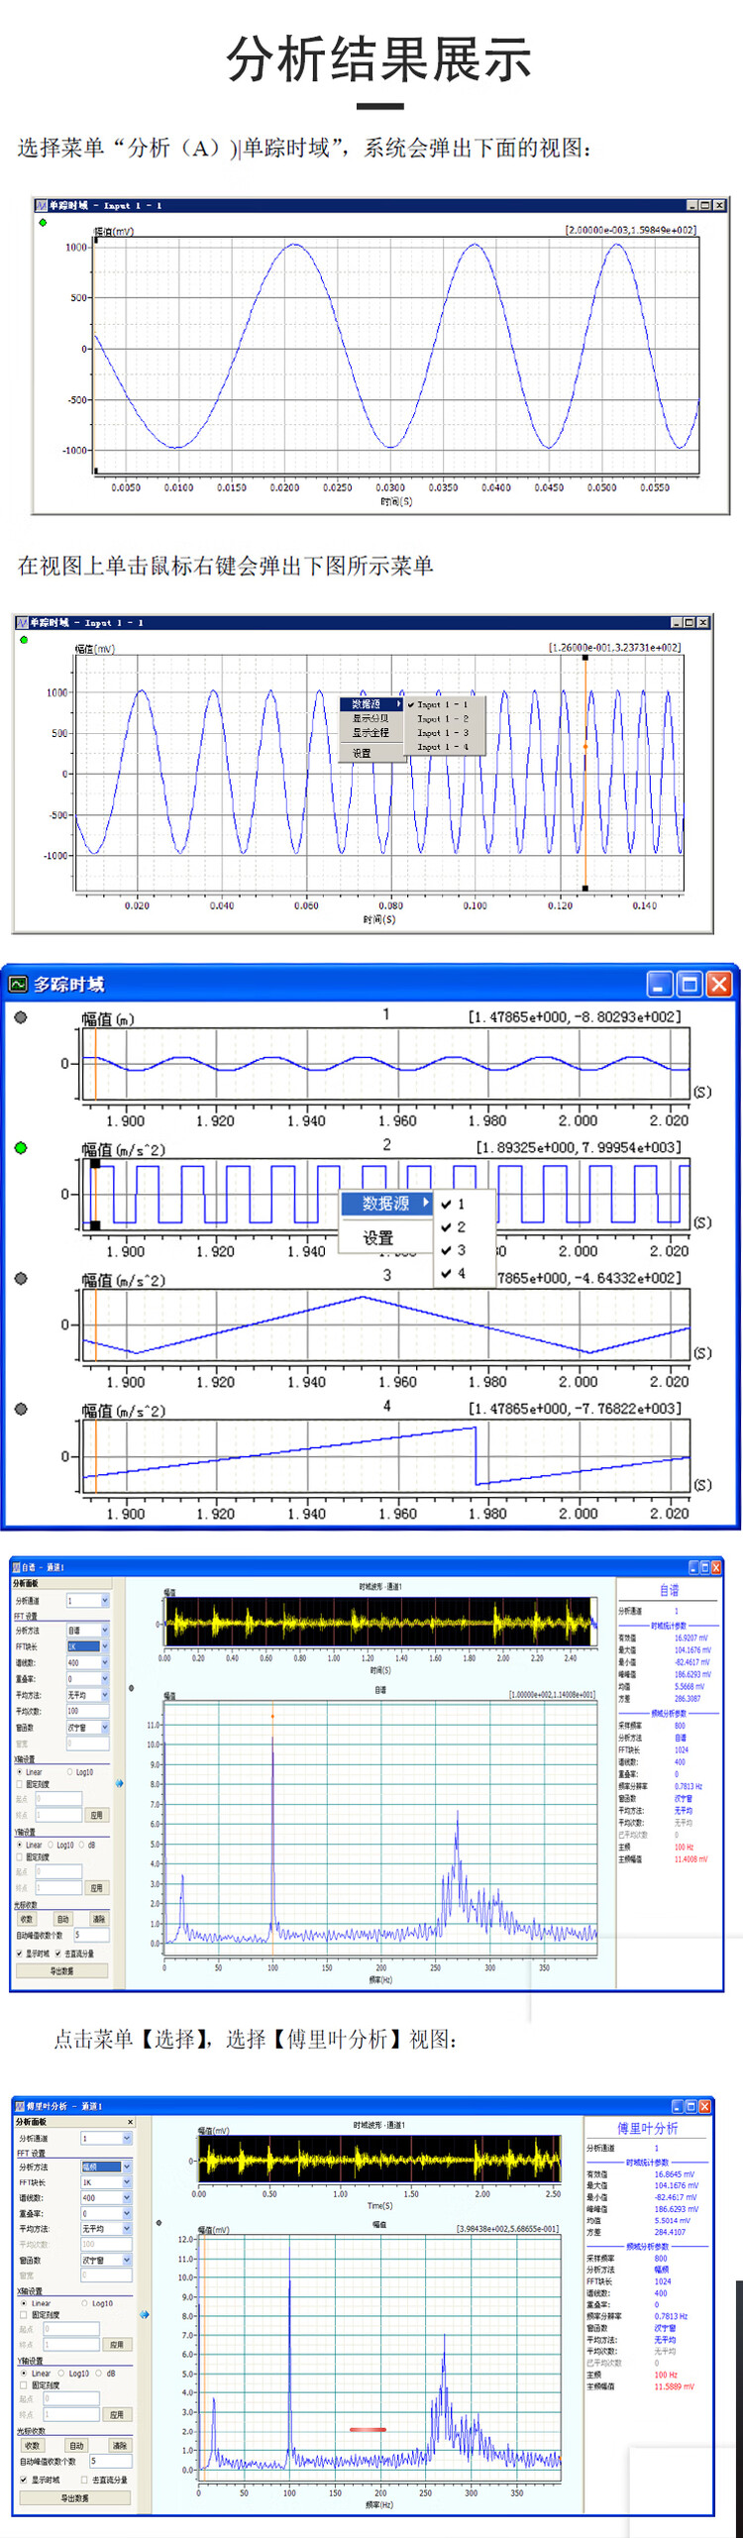Click 导出数据 button in the 傅里叶分析 window
743x2538 pixels.
coord(75,2497)
